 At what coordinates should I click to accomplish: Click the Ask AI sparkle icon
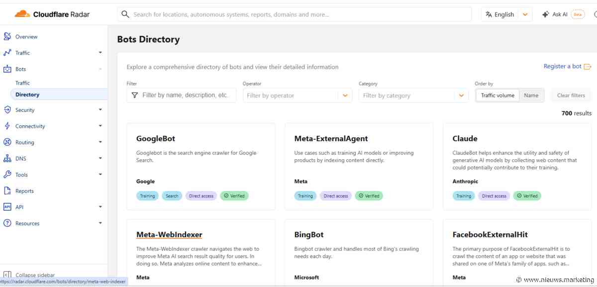pos(546,14)
